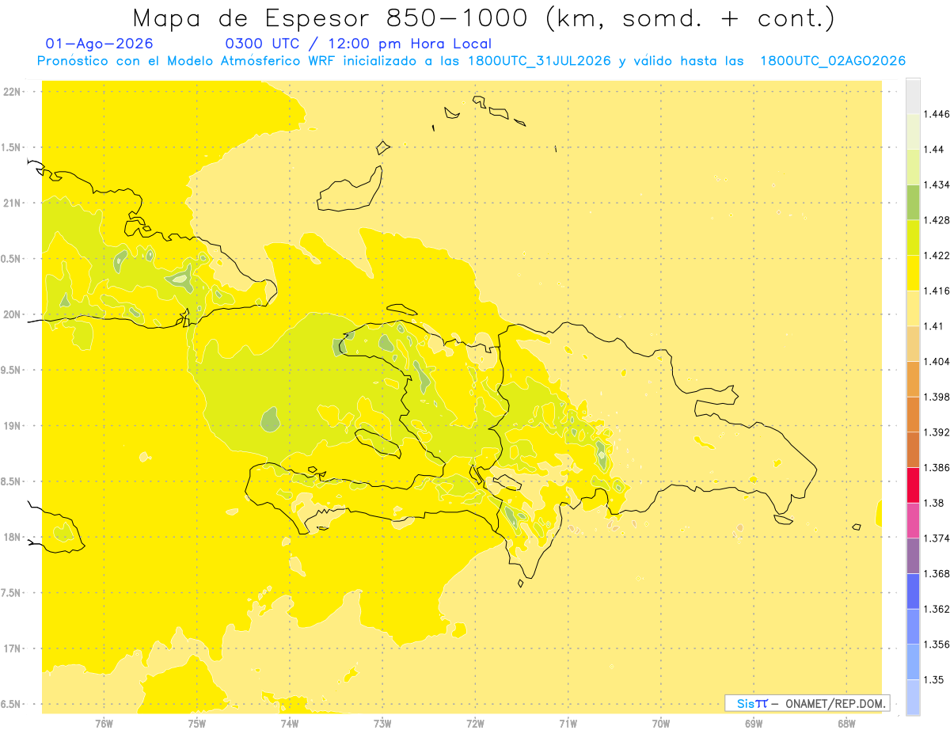Click the legend value '1.41'
Viewport: 950px width, 734px height.
934,326
